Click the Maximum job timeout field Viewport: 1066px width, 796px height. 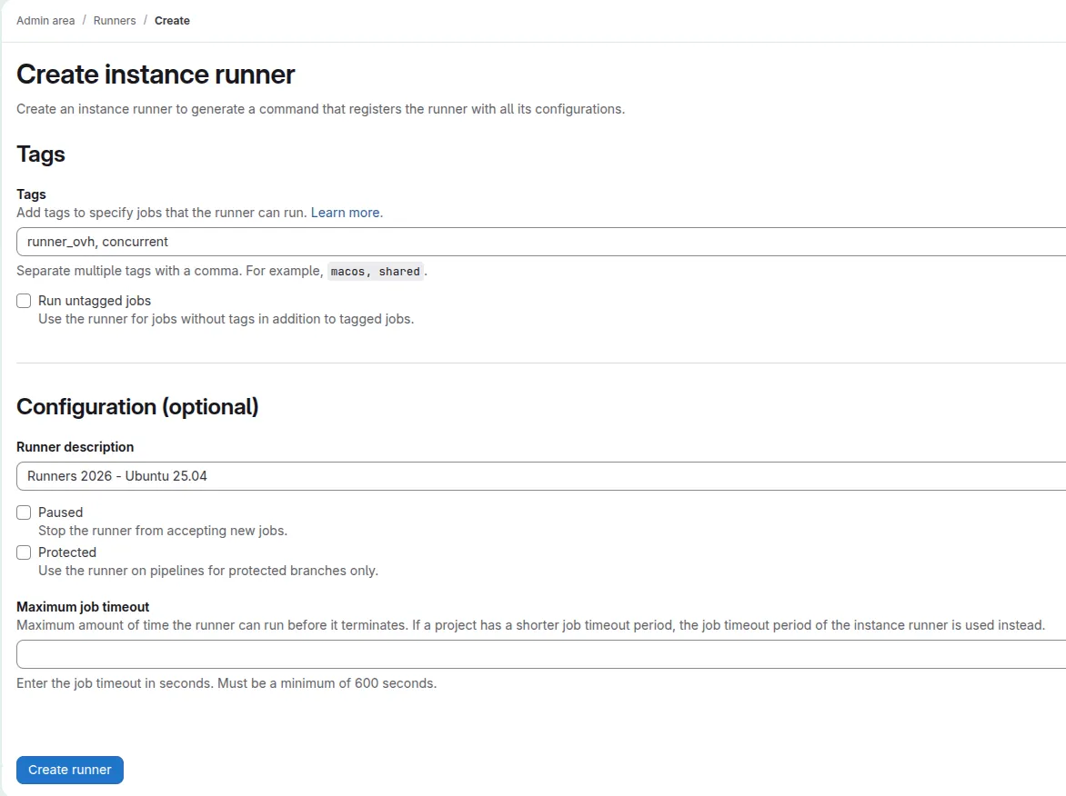pos(541,655)
